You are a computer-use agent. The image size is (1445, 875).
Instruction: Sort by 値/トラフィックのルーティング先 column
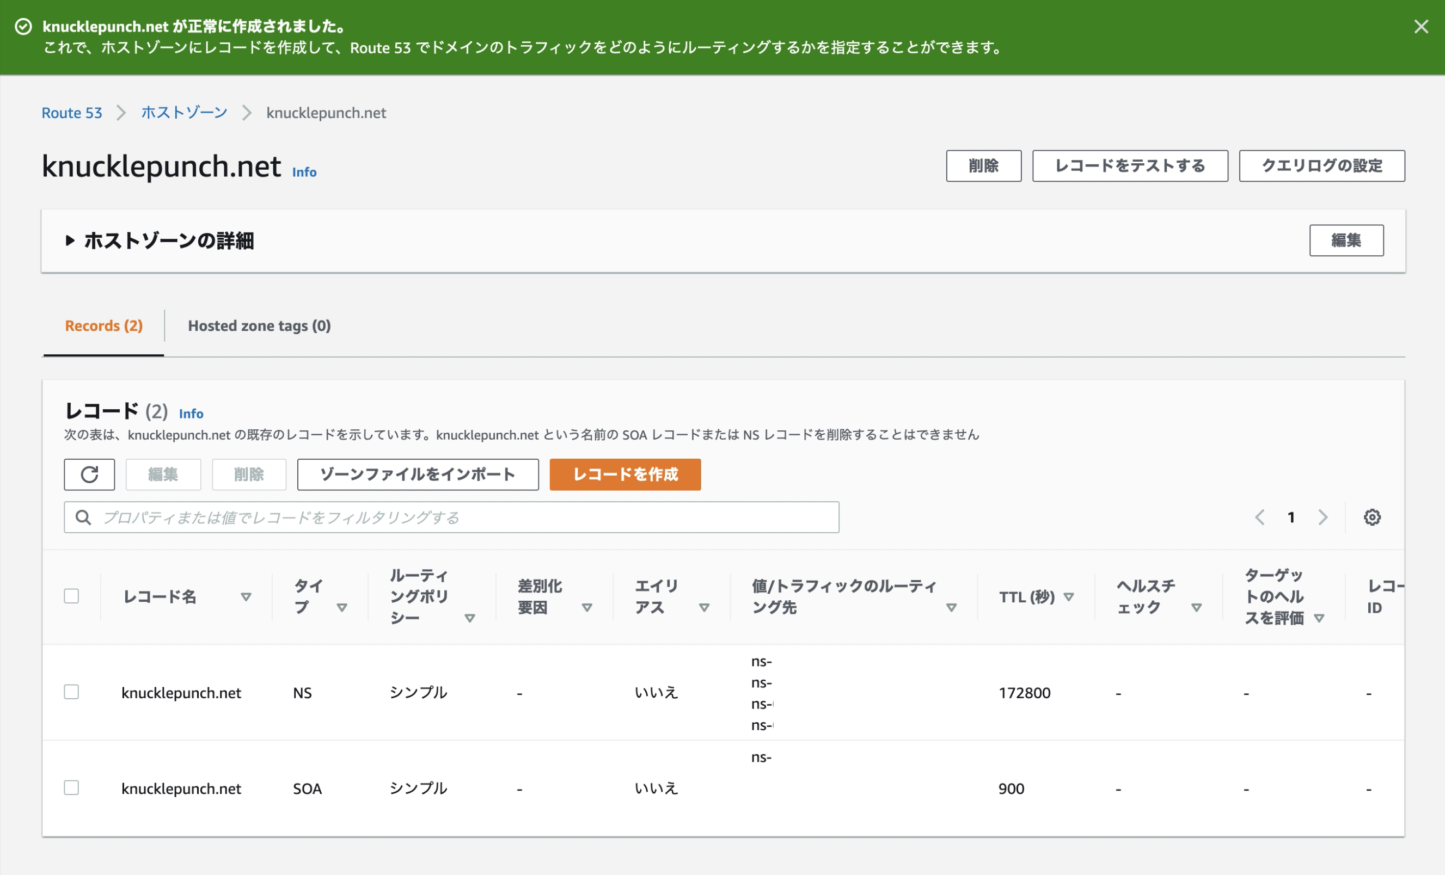pyautogui.click(x=952, y=607)
